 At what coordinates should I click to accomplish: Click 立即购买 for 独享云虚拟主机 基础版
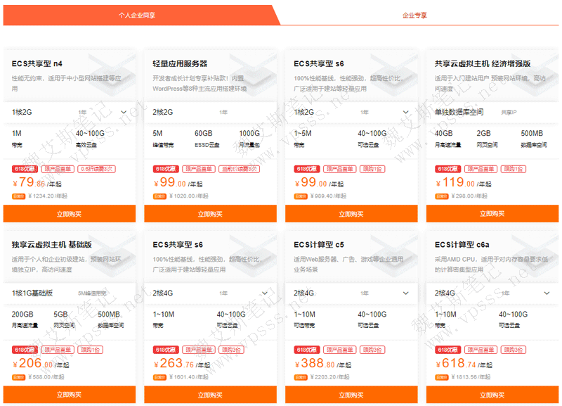[70, 395]
